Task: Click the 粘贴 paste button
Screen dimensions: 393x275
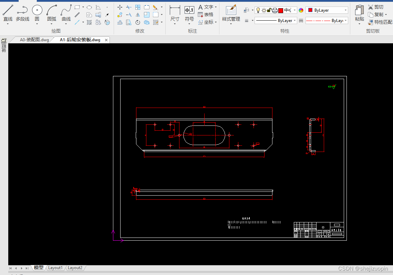Action: tap(359, 12)
